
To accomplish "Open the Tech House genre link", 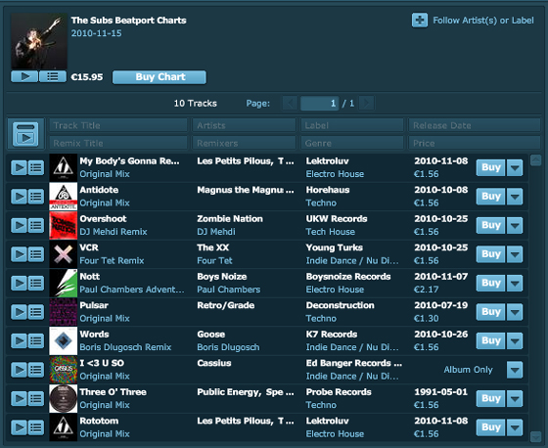I will coord(331,232).
